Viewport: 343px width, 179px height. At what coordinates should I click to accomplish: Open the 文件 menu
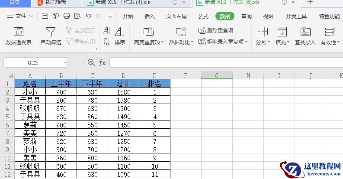[x=21, y=16]
